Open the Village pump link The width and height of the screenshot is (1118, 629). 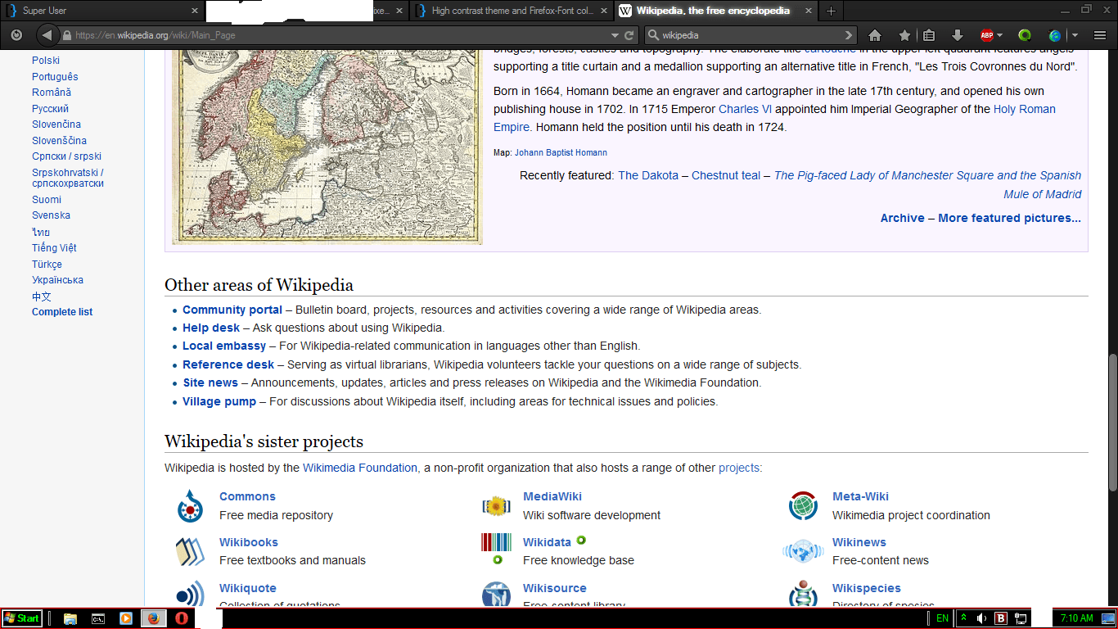(x=219, y=401)
